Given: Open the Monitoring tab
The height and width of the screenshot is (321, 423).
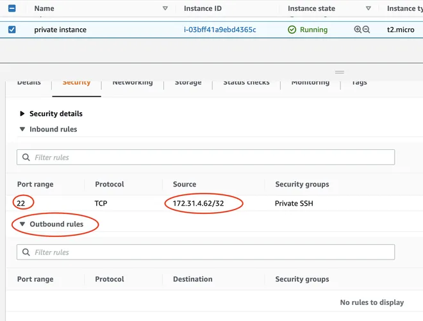Looking at the screenshot, I should (x=310, y=82).
